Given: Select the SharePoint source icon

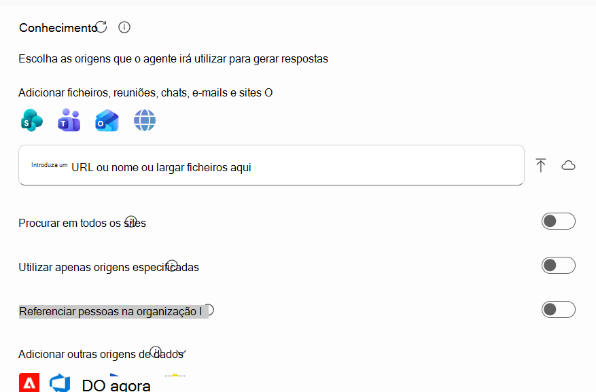Looking at the screenshot, I should coord(31,120).
